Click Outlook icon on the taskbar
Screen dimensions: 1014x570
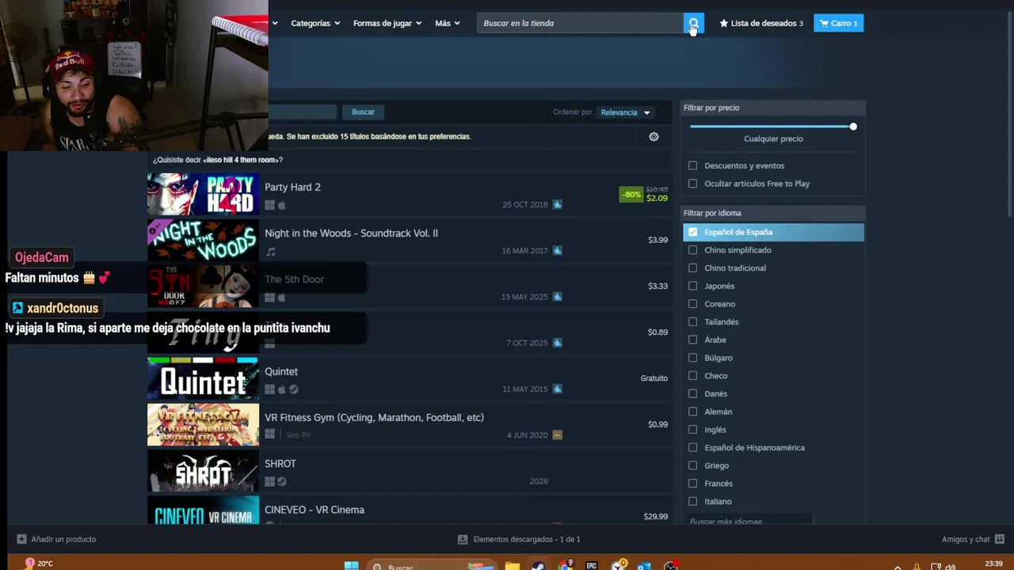point(644,565)
